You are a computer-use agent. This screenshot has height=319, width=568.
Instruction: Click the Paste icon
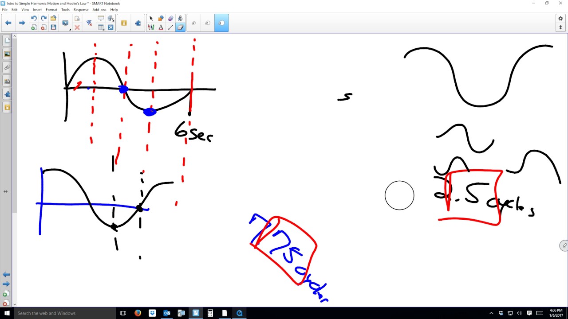(x=77, y=19)
